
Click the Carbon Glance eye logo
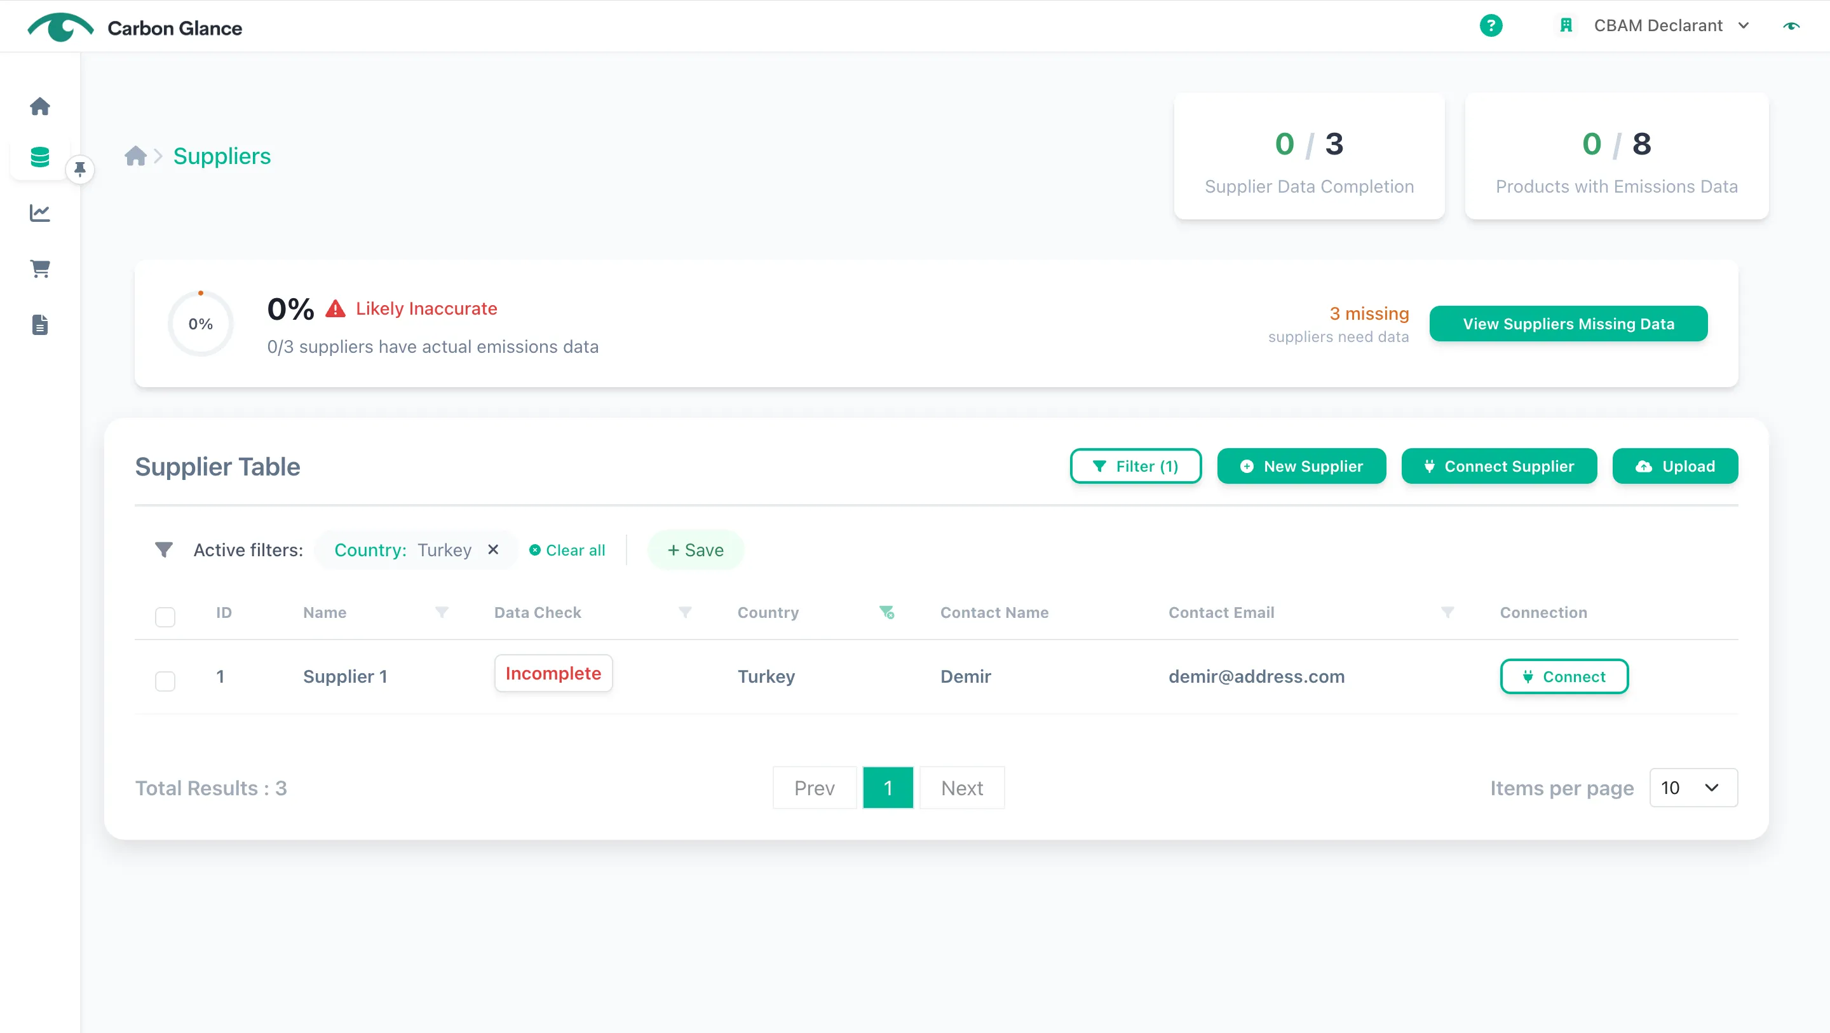click(x=60, y=28)
